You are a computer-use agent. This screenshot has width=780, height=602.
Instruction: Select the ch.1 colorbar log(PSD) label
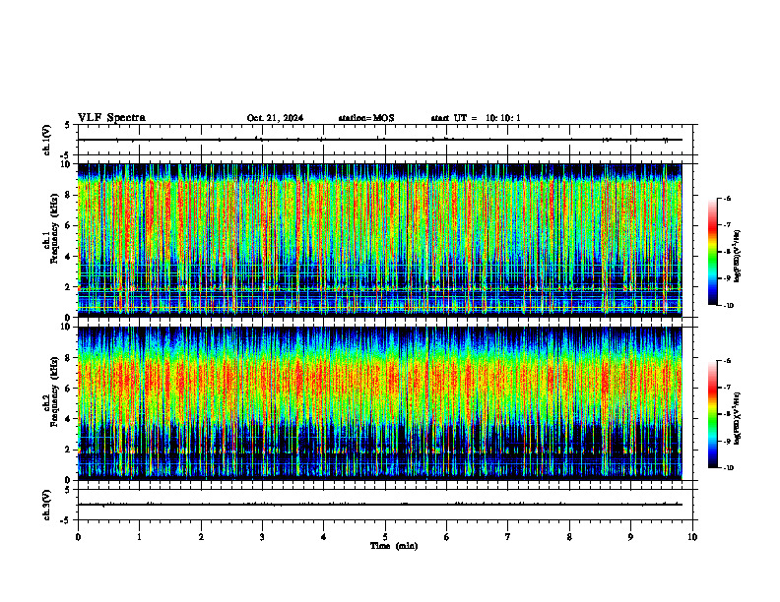(x=738, y=257)
